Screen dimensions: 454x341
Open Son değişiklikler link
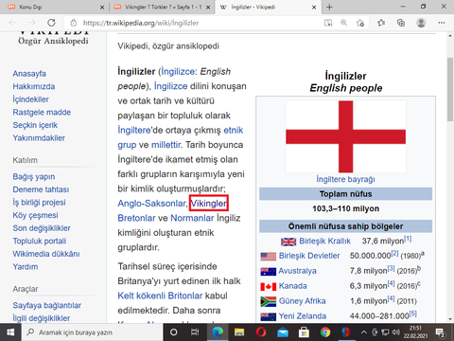tap(42, 228)
